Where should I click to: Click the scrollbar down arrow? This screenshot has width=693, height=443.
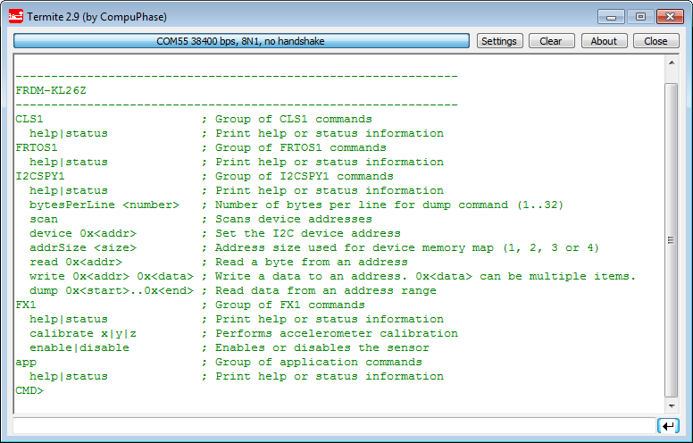672,405
